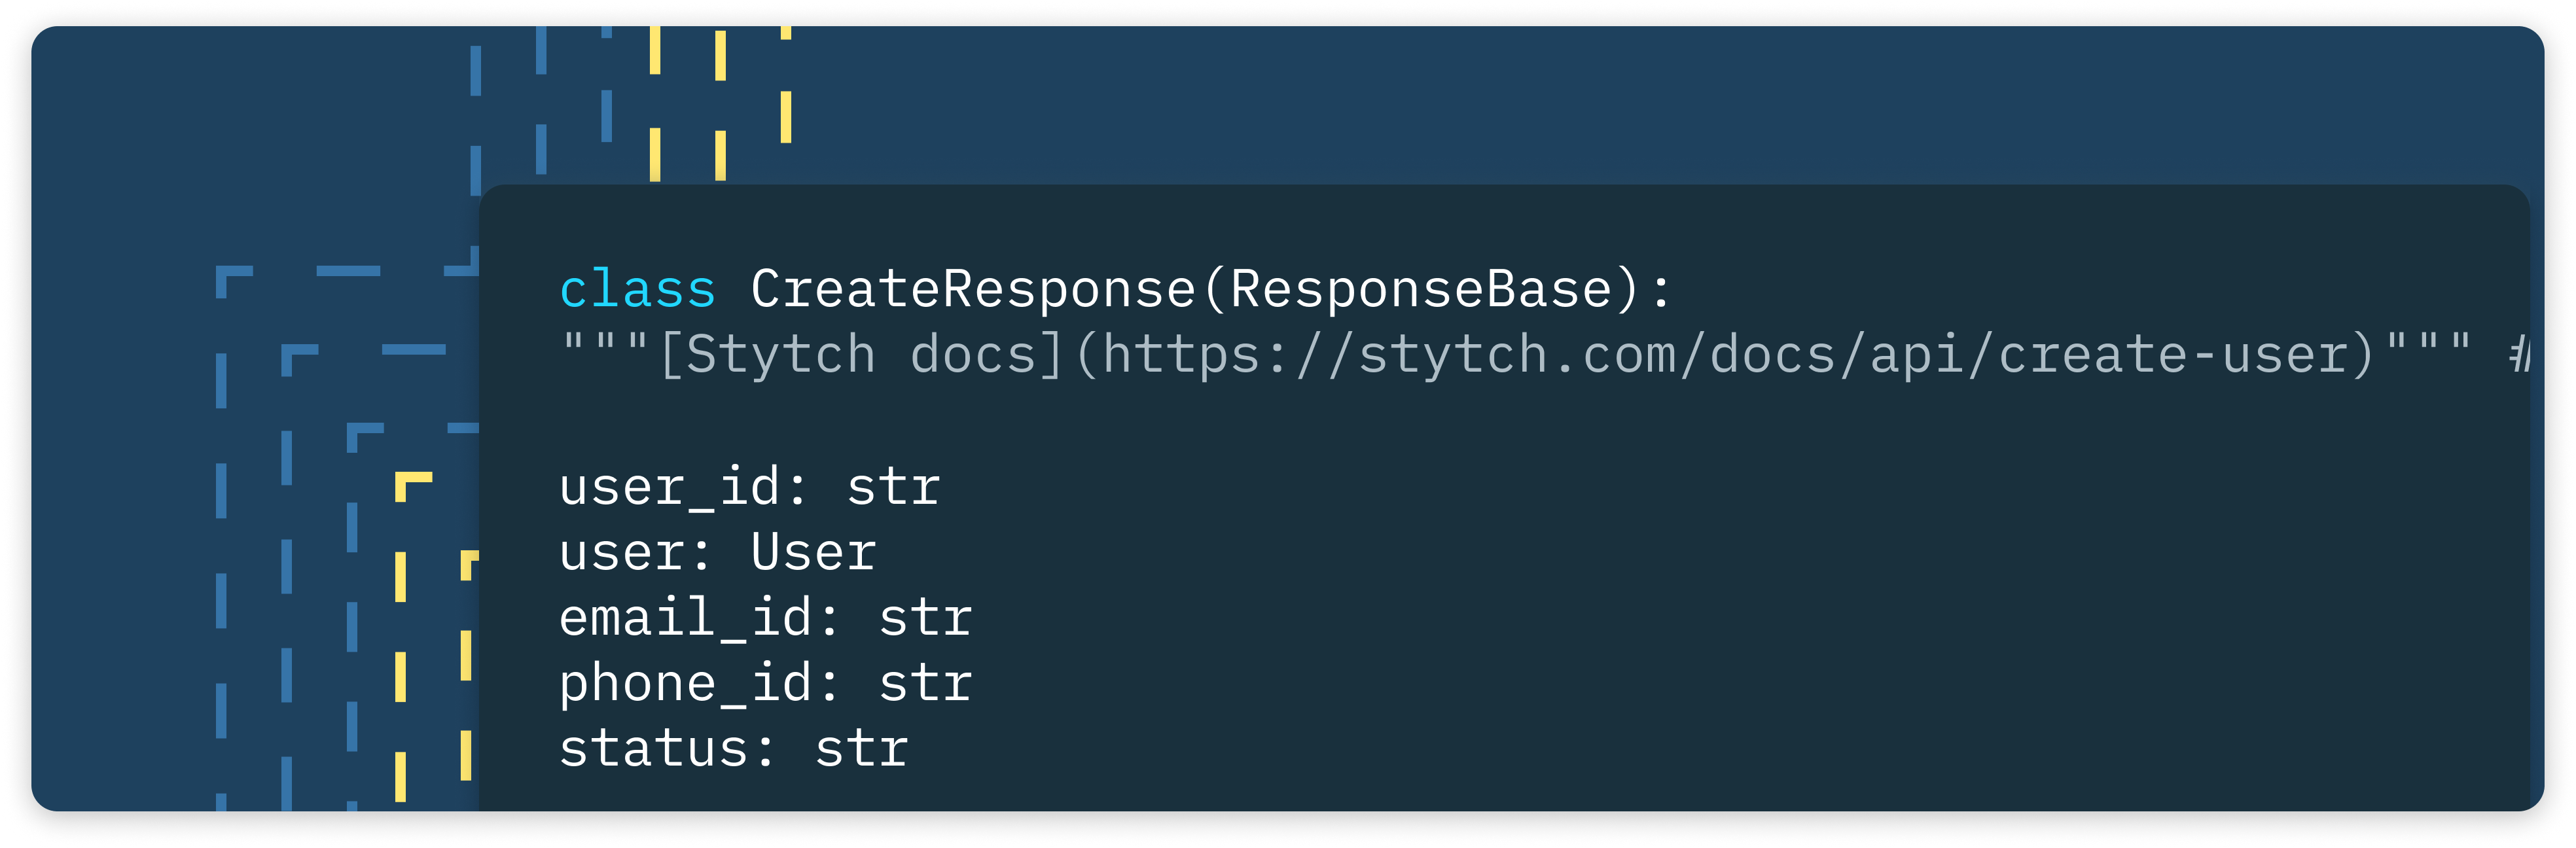Select the str type after status
This screenshot has width=2576, height=848.
point(862,749)
